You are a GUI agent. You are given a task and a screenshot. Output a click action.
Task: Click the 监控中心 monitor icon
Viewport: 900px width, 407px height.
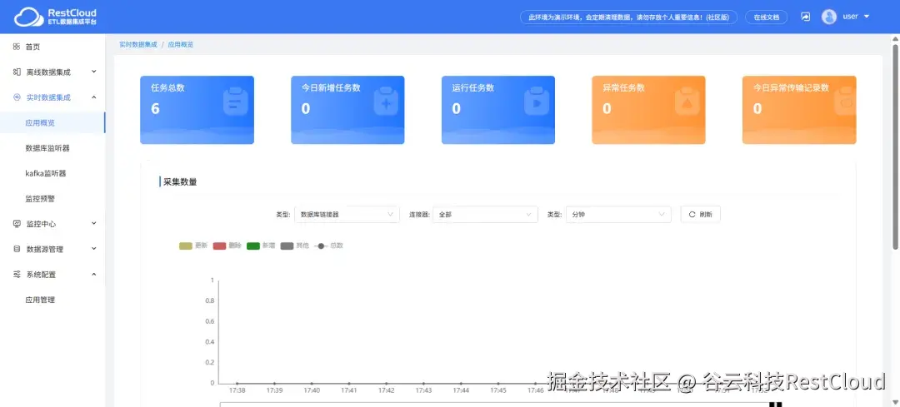(x=17, y=224)
